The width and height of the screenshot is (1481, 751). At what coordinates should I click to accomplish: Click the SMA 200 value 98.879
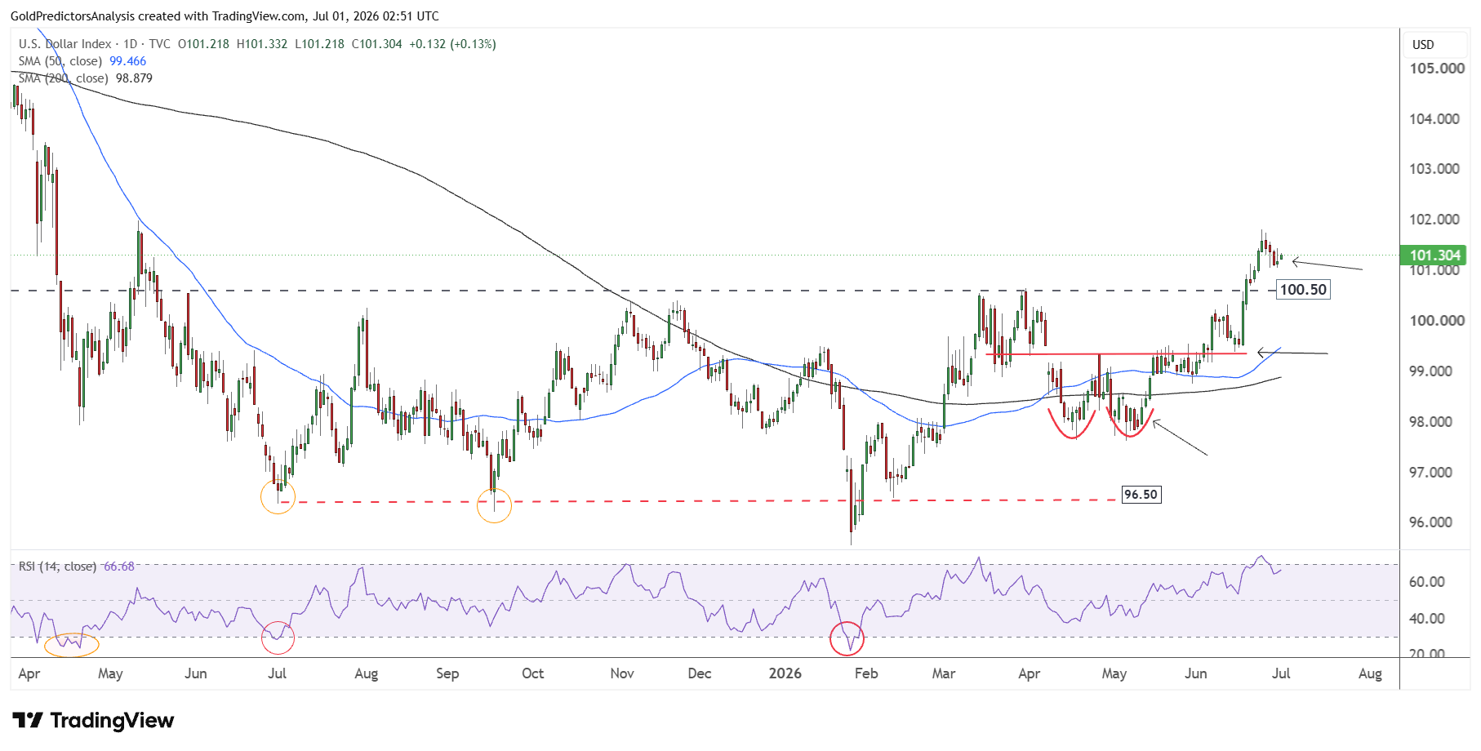(134, 78)
